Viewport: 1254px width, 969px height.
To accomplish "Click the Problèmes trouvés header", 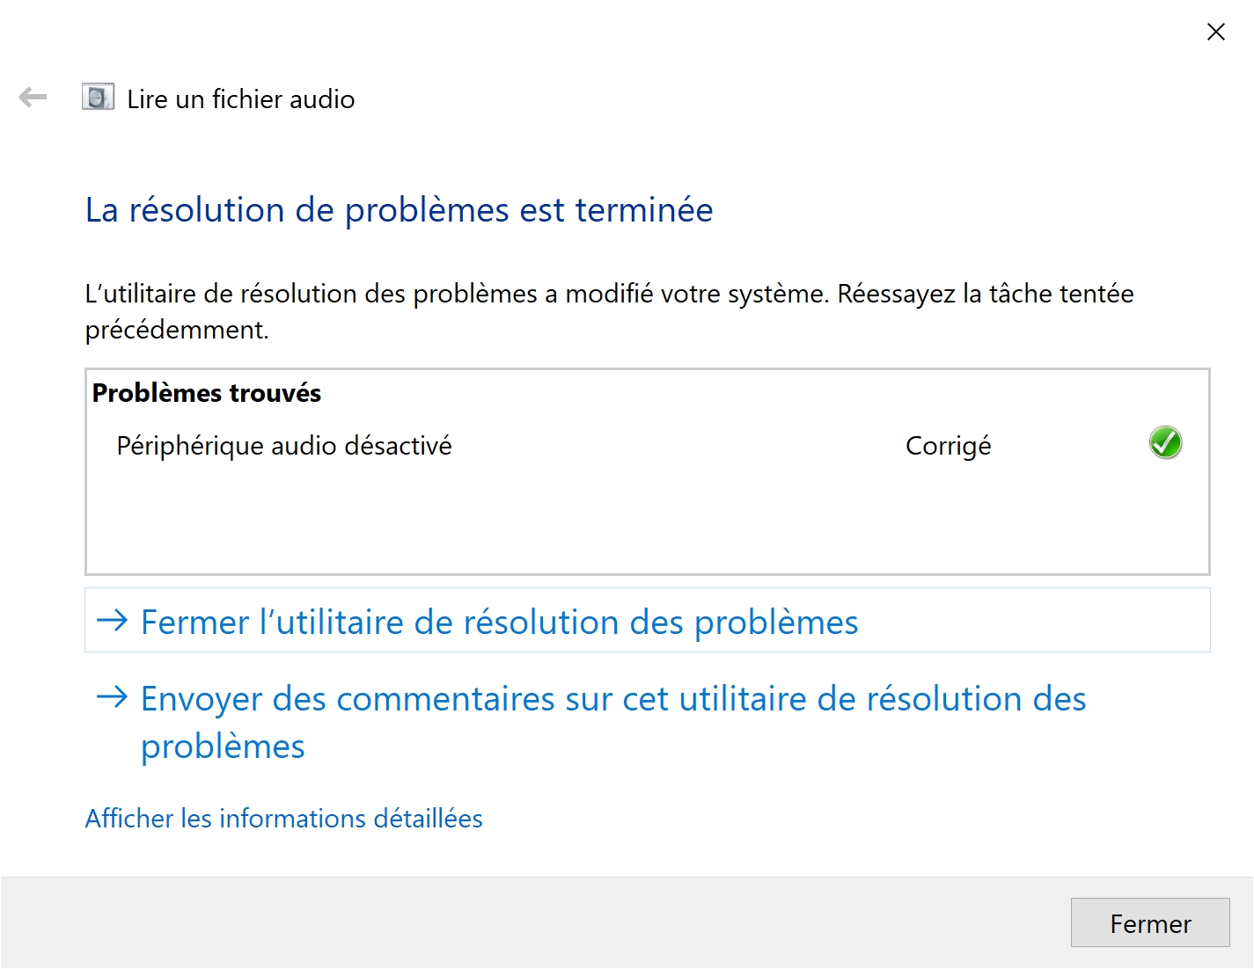I will pyautogui.click(x=207, y=393).
